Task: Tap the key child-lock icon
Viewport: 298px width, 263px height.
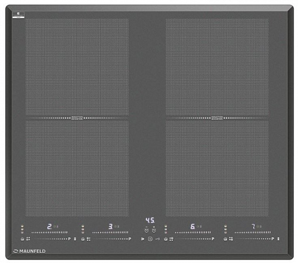Action: coord(157,239)
